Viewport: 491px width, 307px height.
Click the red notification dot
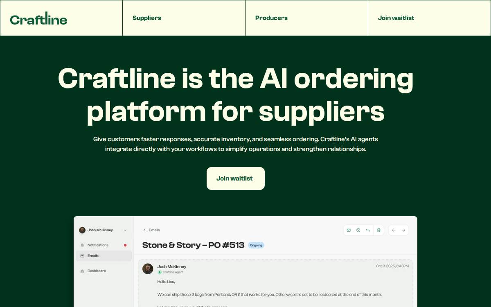125,245
